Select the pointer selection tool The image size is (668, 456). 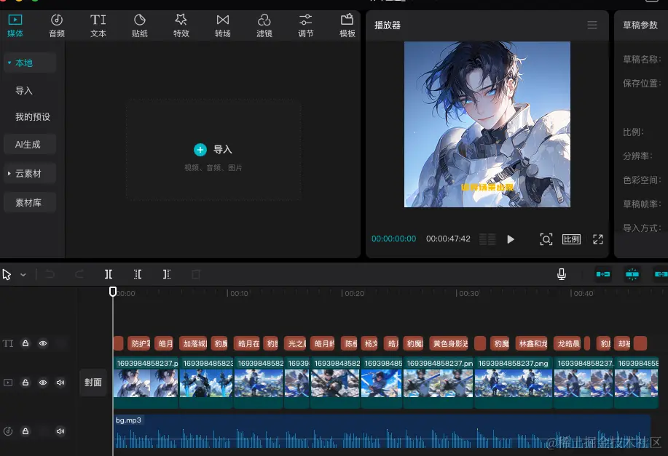(x=7, y=274)
